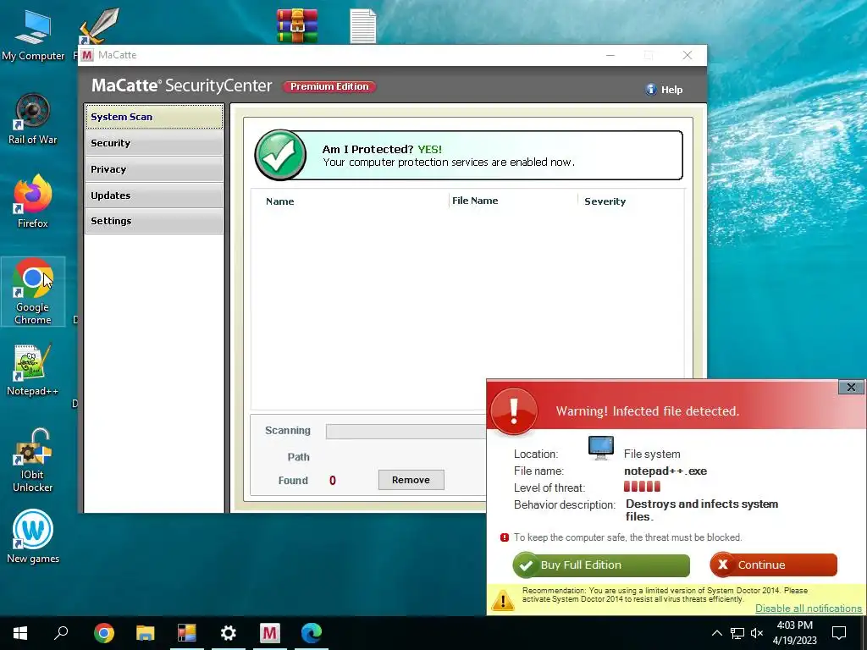The image size is (867, 650).
Task: Open Chrome from the taskbar
Action: point(104,633)
